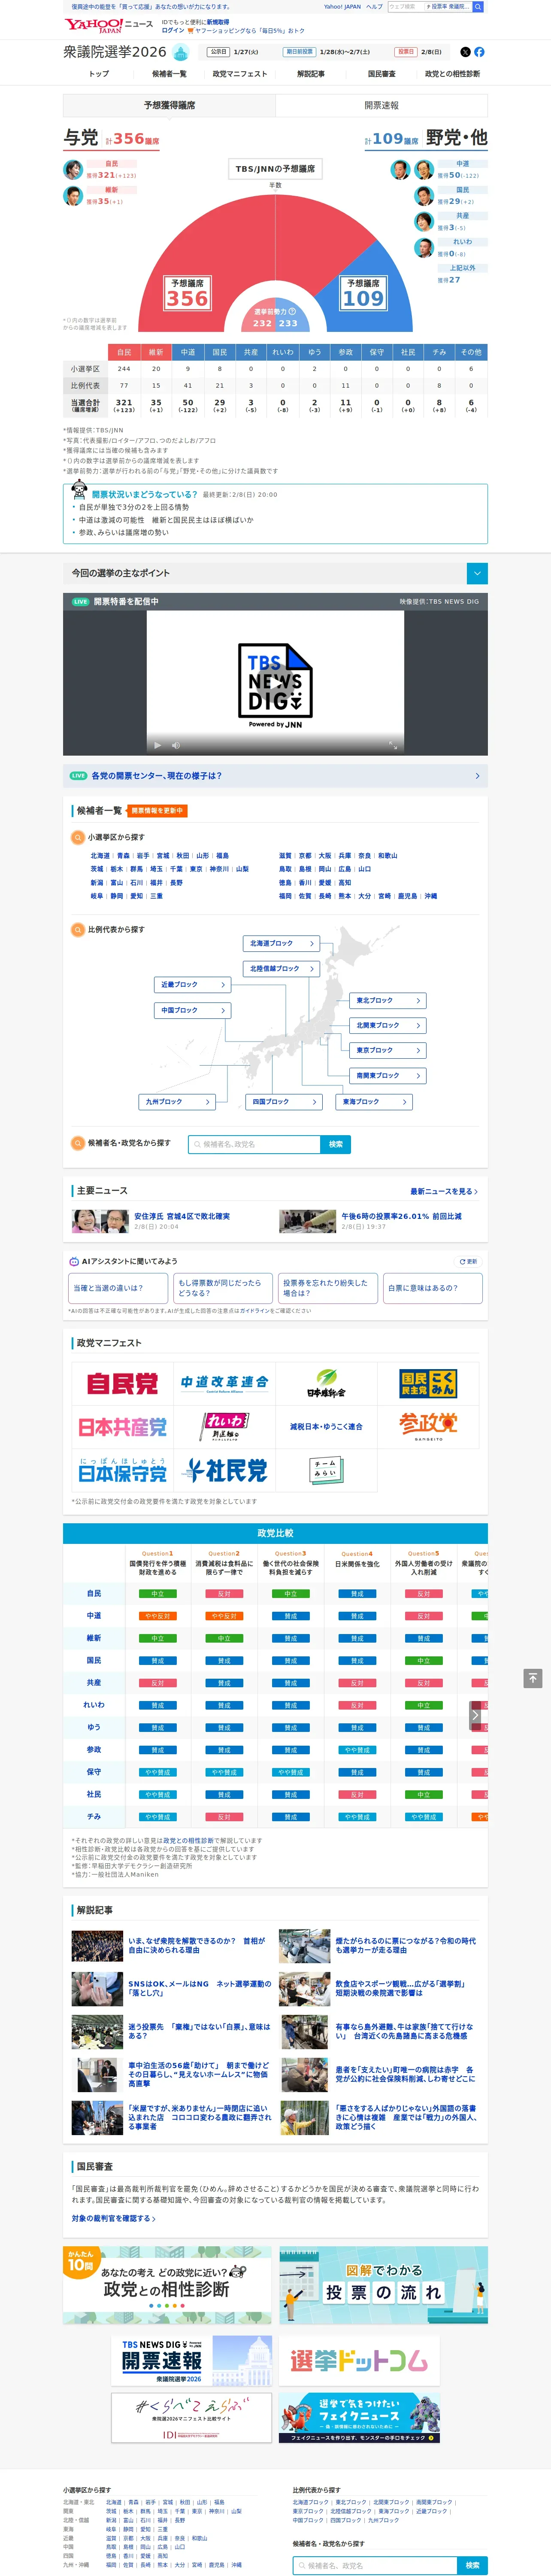This screenshot has height=2576, width=551.
Task: Open the 北関東ブロック selector
Action: point(389,1025)
